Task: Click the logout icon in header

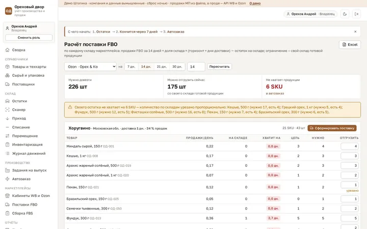Action: 356,14
